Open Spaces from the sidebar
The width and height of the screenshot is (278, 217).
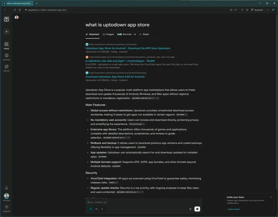[6, 68]
